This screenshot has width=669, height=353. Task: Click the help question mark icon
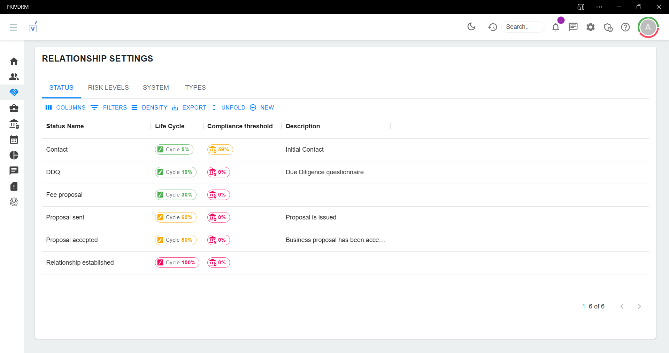(625, 27)
